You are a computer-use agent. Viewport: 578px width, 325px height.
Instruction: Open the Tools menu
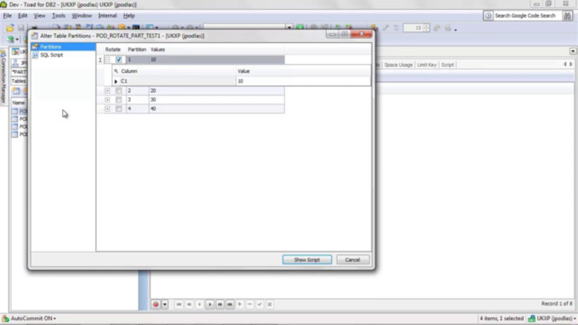tap(59, 15)
